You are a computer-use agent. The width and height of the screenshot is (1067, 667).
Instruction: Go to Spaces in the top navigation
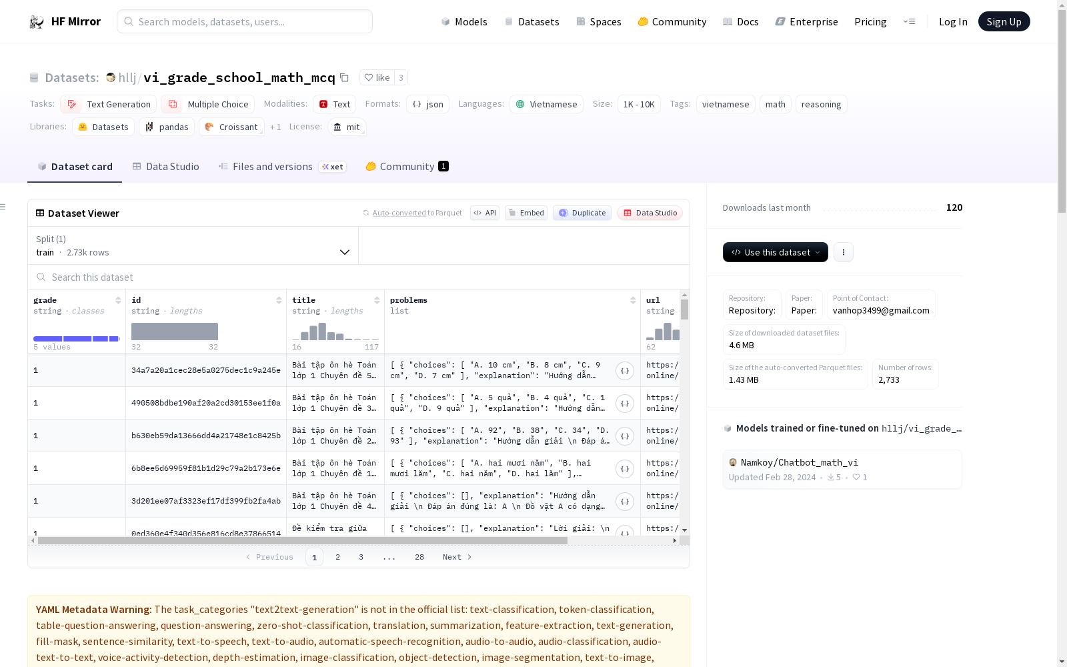pos(599,22)
